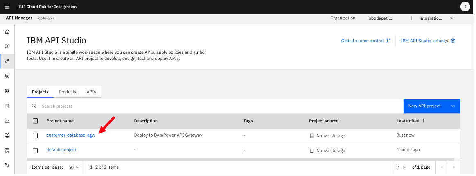476x176 pixels.
Task: Switch to the Products tab
Action: [68, 92]
